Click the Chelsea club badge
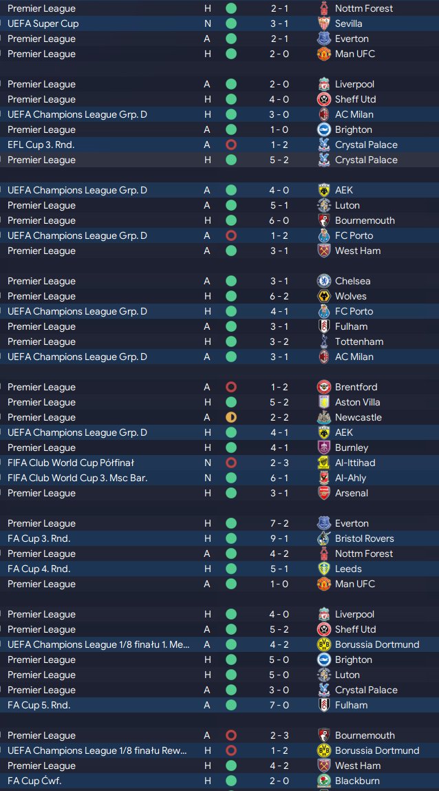The image size is (439, 791). tap(323, 281)
